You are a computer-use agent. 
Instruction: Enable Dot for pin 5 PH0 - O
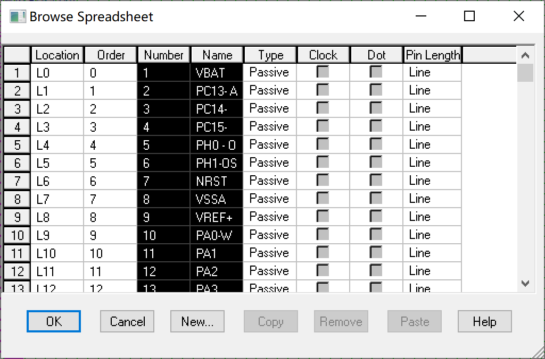(x=376, y=144)
